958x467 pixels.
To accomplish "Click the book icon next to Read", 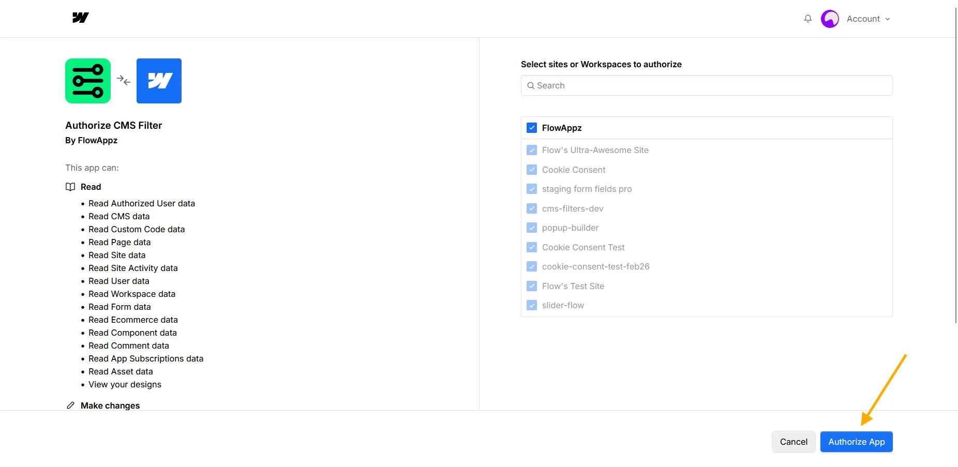I will (70, 187).
